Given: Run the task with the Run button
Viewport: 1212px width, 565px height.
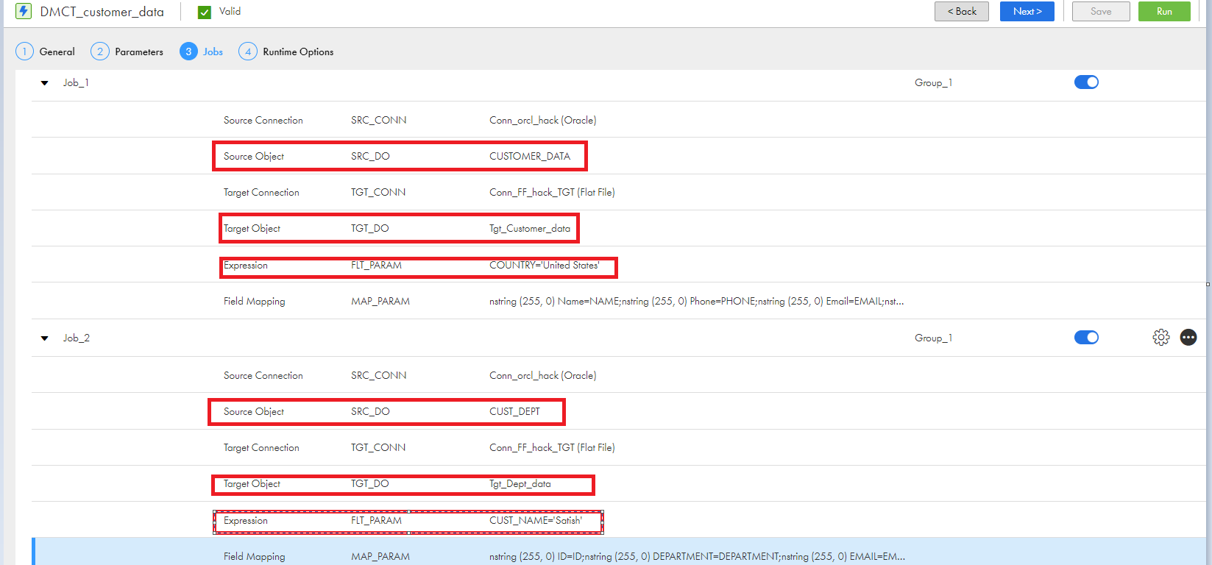Looking at the screenshot, I should coord(1164,11).
